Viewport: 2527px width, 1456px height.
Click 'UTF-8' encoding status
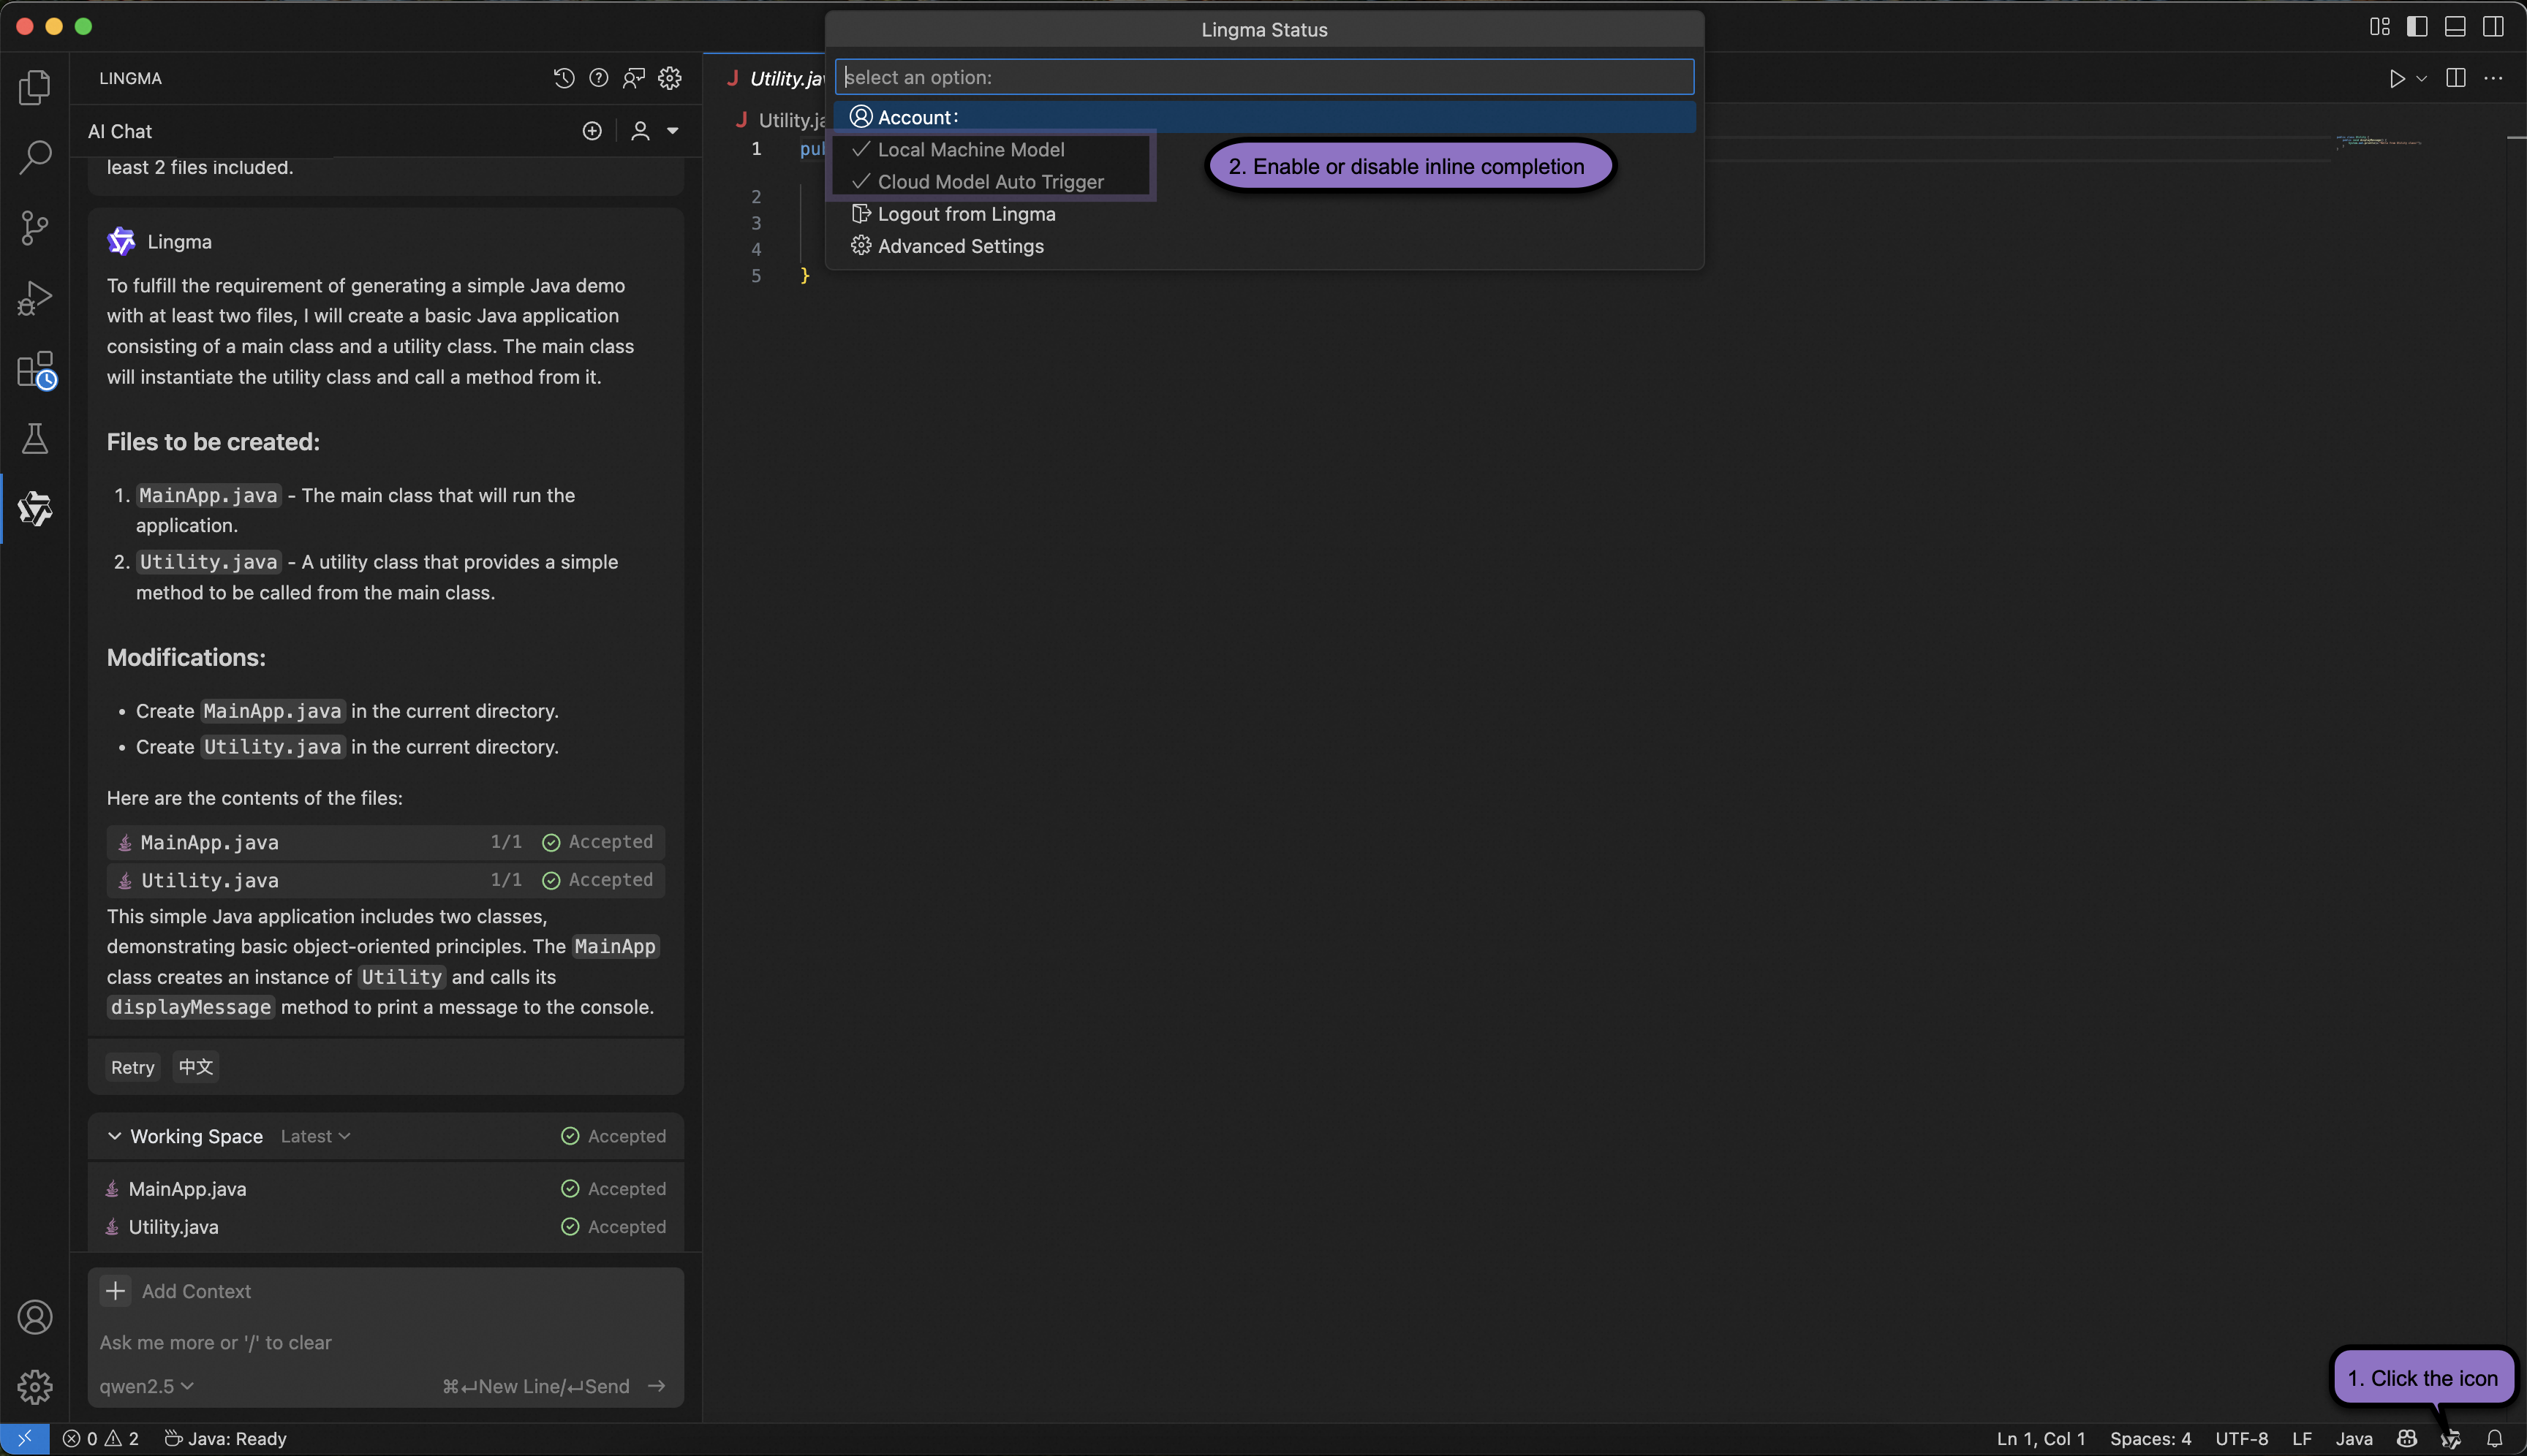pos(2242,1439)
